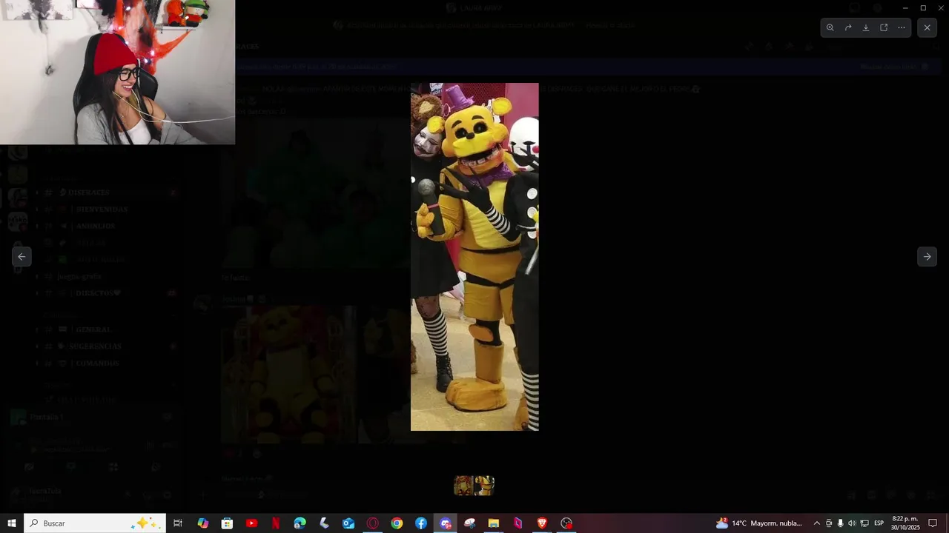949x533 pixels.
Task: Open the Windows Start menu
Action: click(12, 523)
